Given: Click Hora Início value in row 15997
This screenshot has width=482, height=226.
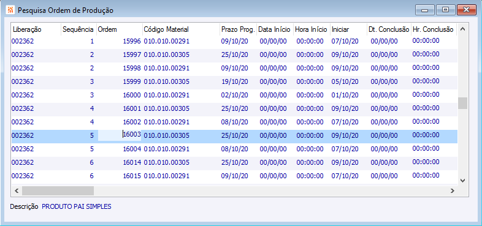Looking at the screenshot, I should 310,55.
